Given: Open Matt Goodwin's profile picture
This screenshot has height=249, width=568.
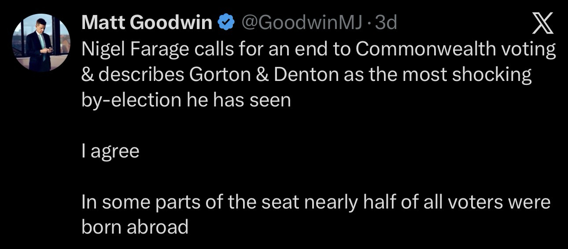Looking at the screenshot, I should 41,43.
